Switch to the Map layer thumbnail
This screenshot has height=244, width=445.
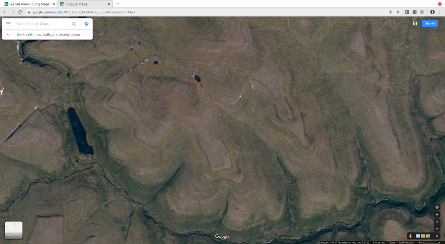(14, 230)
